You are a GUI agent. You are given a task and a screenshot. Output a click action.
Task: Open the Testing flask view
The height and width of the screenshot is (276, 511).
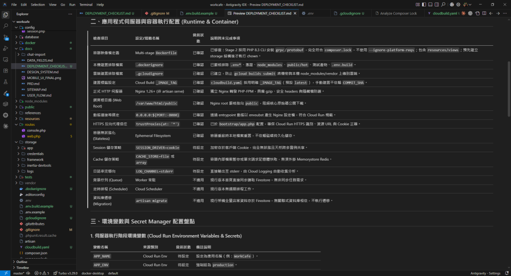(x=5, y=82)
